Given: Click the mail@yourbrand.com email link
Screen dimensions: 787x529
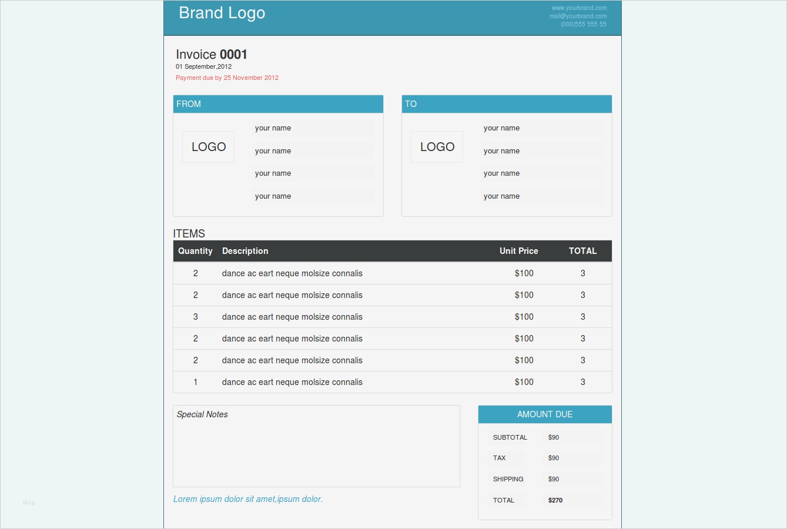Looking at the screenshot, I should click(x=578, y=16).
